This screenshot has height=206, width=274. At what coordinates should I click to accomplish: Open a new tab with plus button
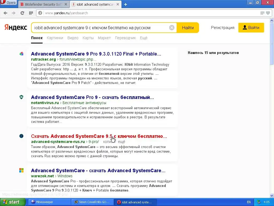point(125,5)
